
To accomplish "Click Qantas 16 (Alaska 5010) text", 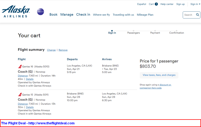I will click(x=36, y=67).
